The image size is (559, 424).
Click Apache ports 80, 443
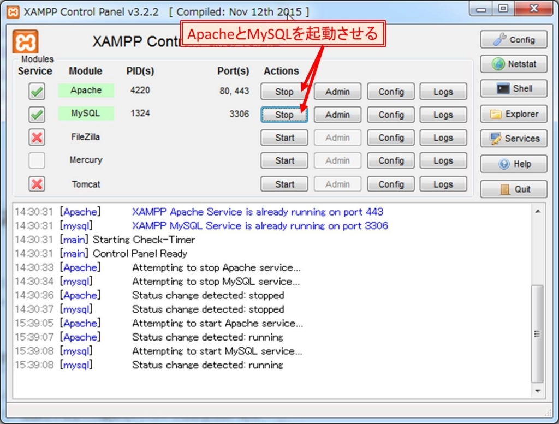click(234, 91)
